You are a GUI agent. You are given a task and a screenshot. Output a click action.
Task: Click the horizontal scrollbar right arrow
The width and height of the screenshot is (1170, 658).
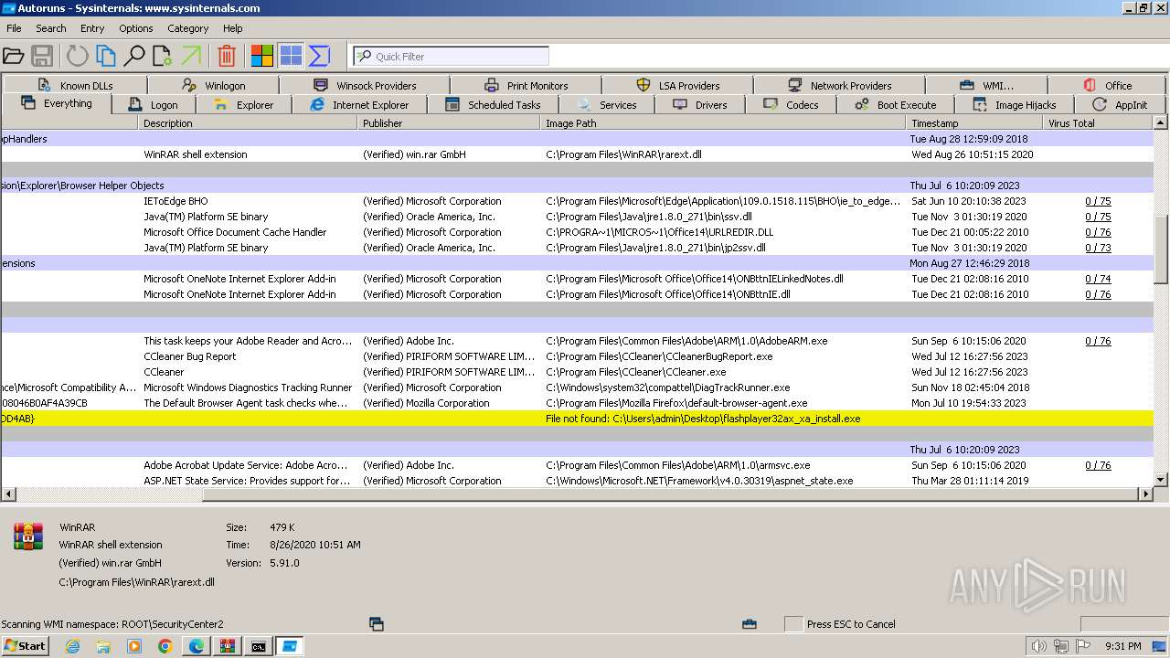1145,494
